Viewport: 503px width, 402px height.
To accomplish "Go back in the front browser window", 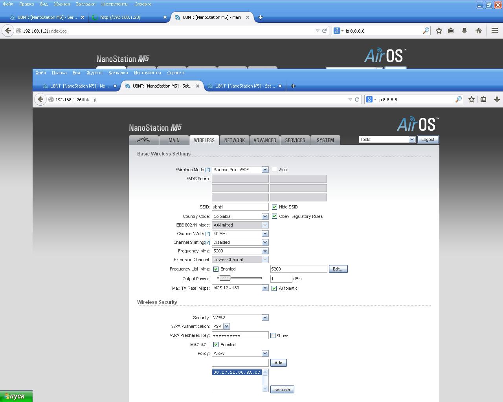I will point(40,99).
